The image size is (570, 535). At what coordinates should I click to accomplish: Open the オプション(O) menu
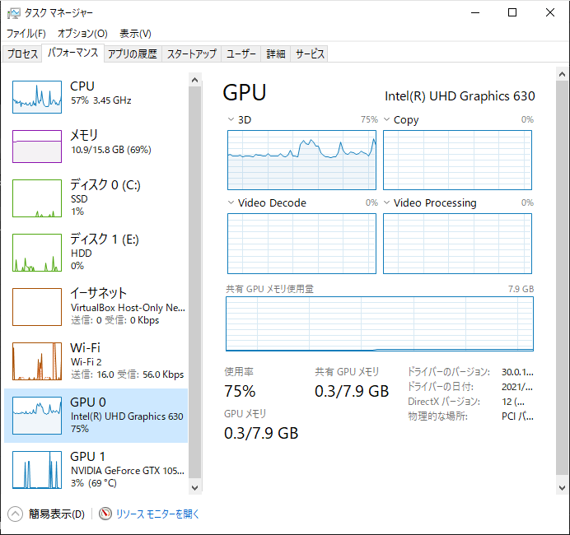pyautogui.click(x=82, y=34)
